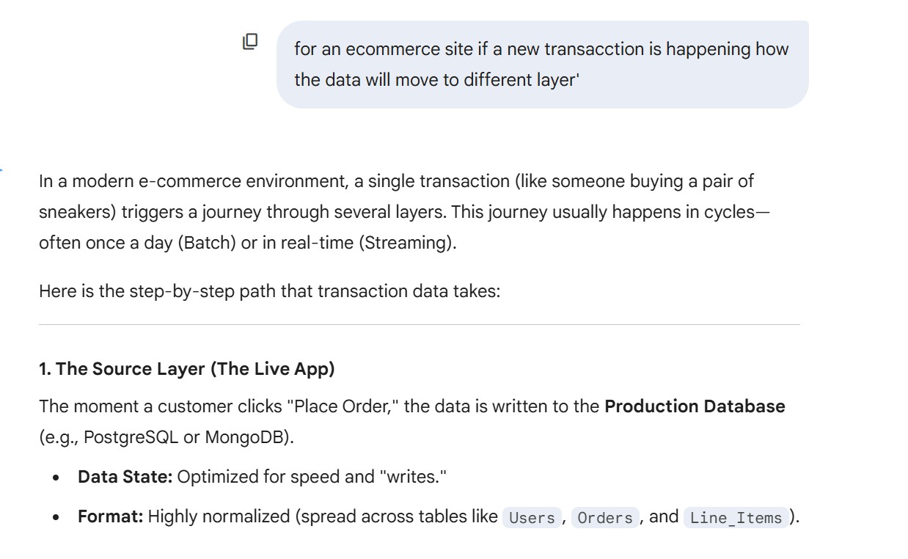Screen dimensions: 908x559
Task: Click "The Source Layer (The Live App)" heading
Action: point(187,369)
